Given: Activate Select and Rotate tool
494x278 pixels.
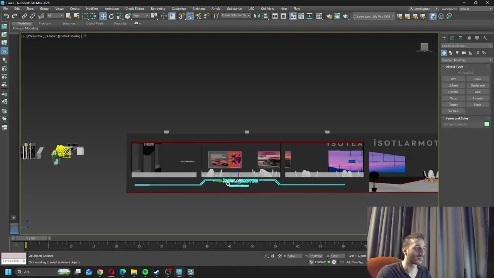Looking at the screenshot, I should (111, 16).
